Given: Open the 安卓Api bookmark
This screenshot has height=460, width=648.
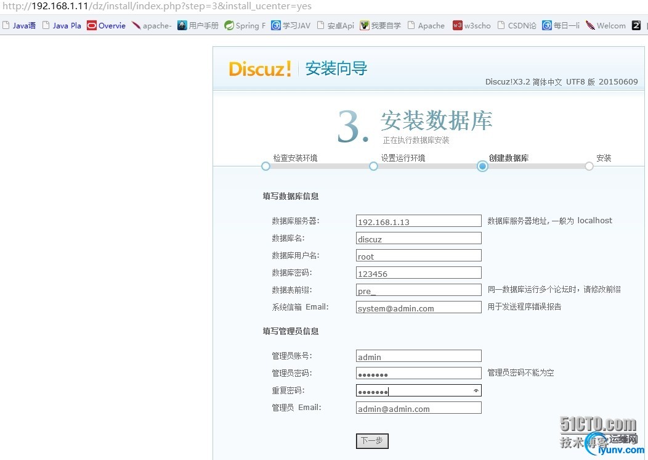Looking at the screenshot, I should [x=336, y=26].
